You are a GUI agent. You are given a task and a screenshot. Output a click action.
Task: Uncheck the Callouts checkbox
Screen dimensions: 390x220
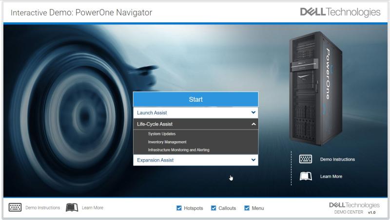coord(214,208)
